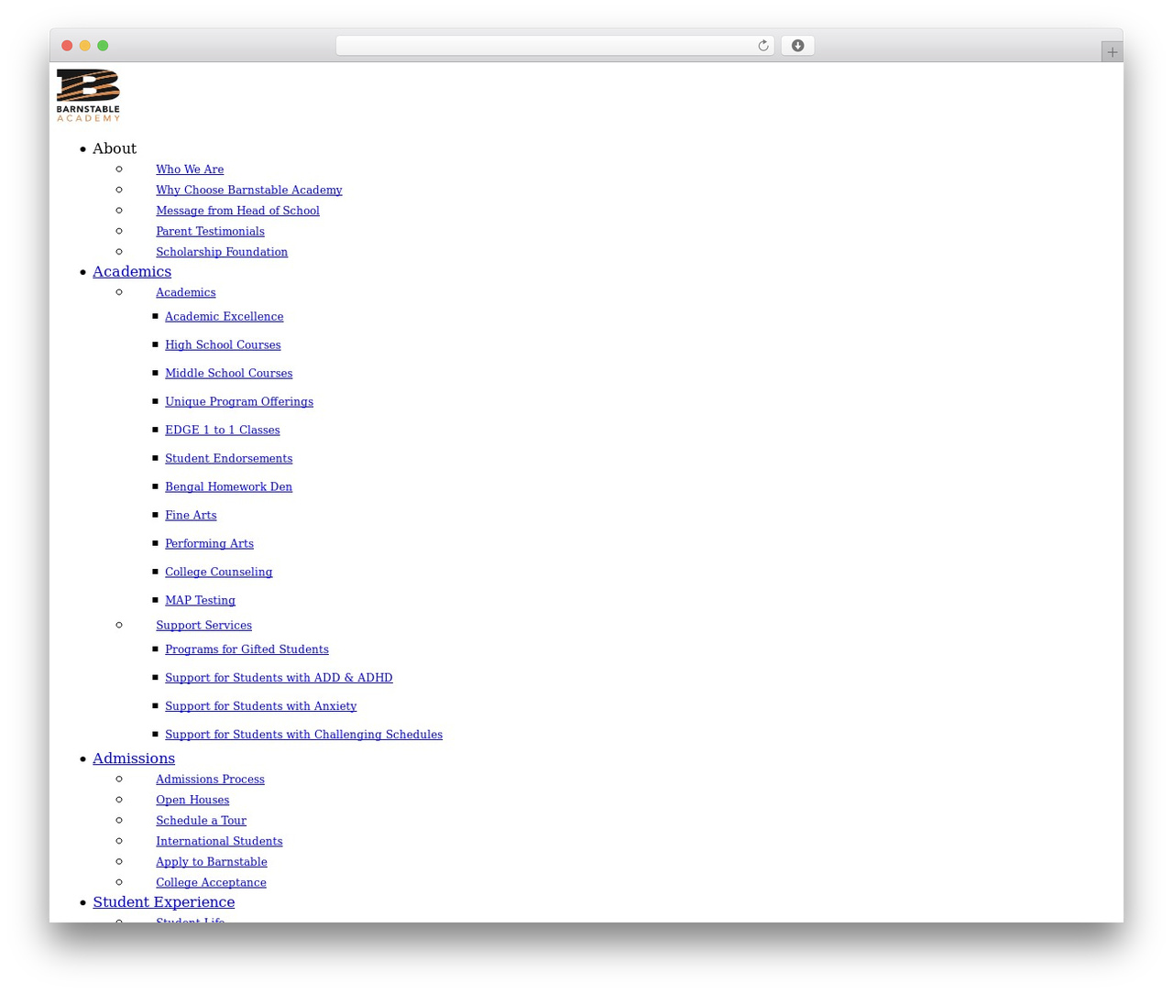
Task: Open EDGE 1 to 1 Classes
Action: (x=223, y=430)
